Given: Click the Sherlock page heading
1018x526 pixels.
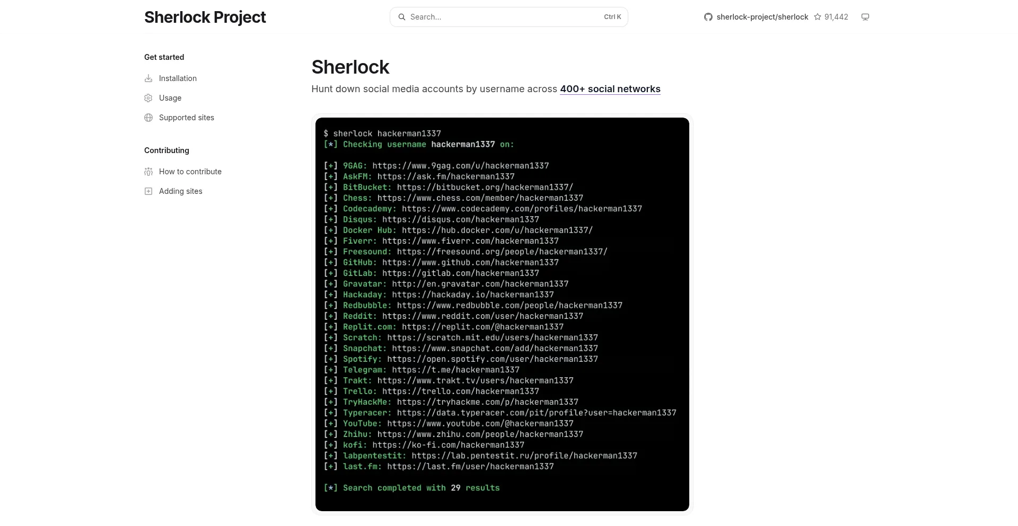Looking at the screenshot, I should (350, 67).
